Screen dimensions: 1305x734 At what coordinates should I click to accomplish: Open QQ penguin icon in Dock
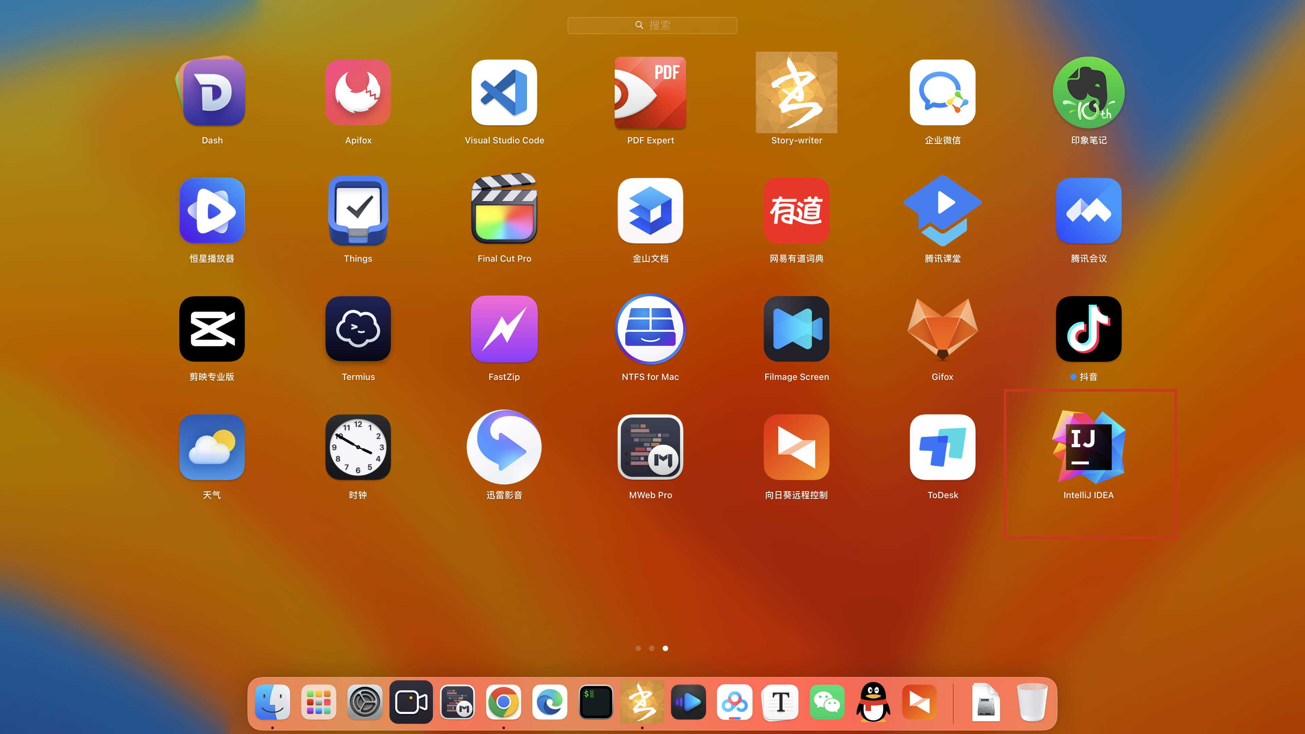point(873,702)
